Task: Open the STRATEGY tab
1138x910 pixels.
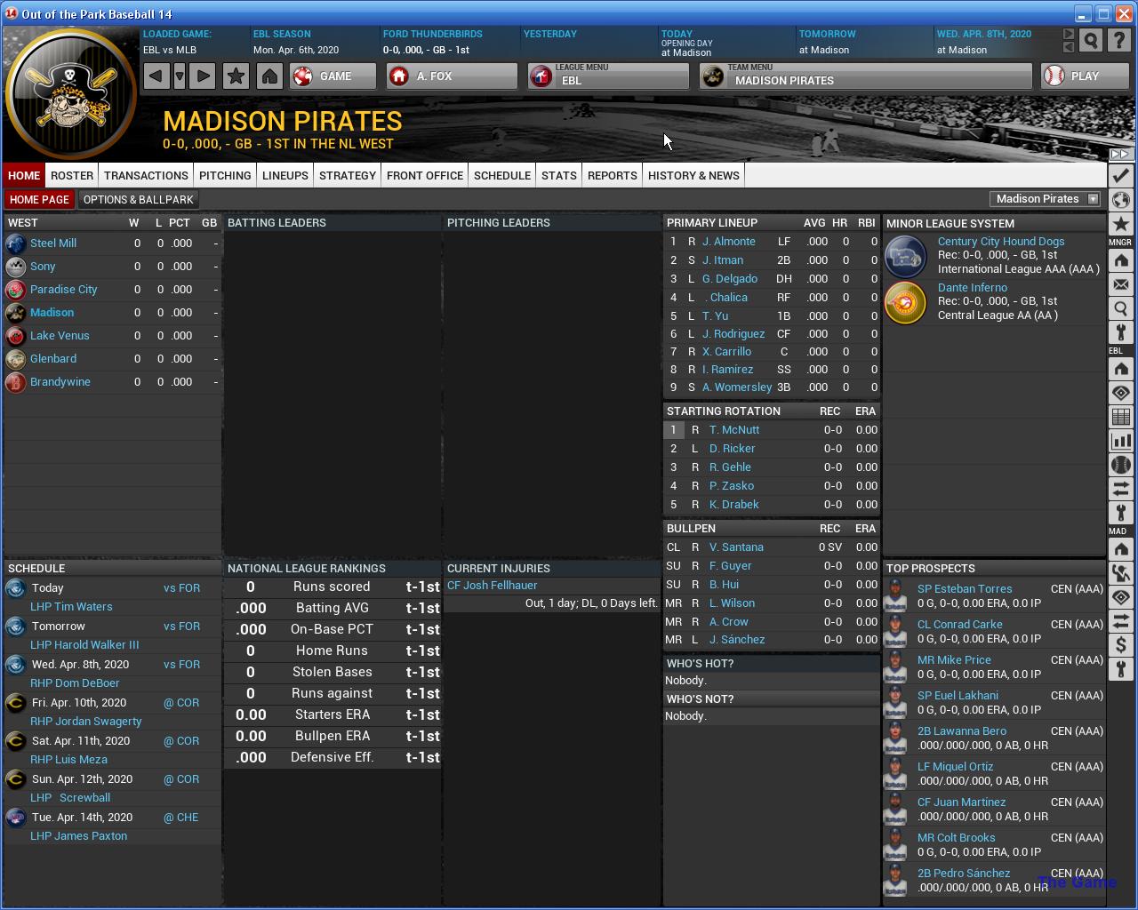Action: (348, 175)
